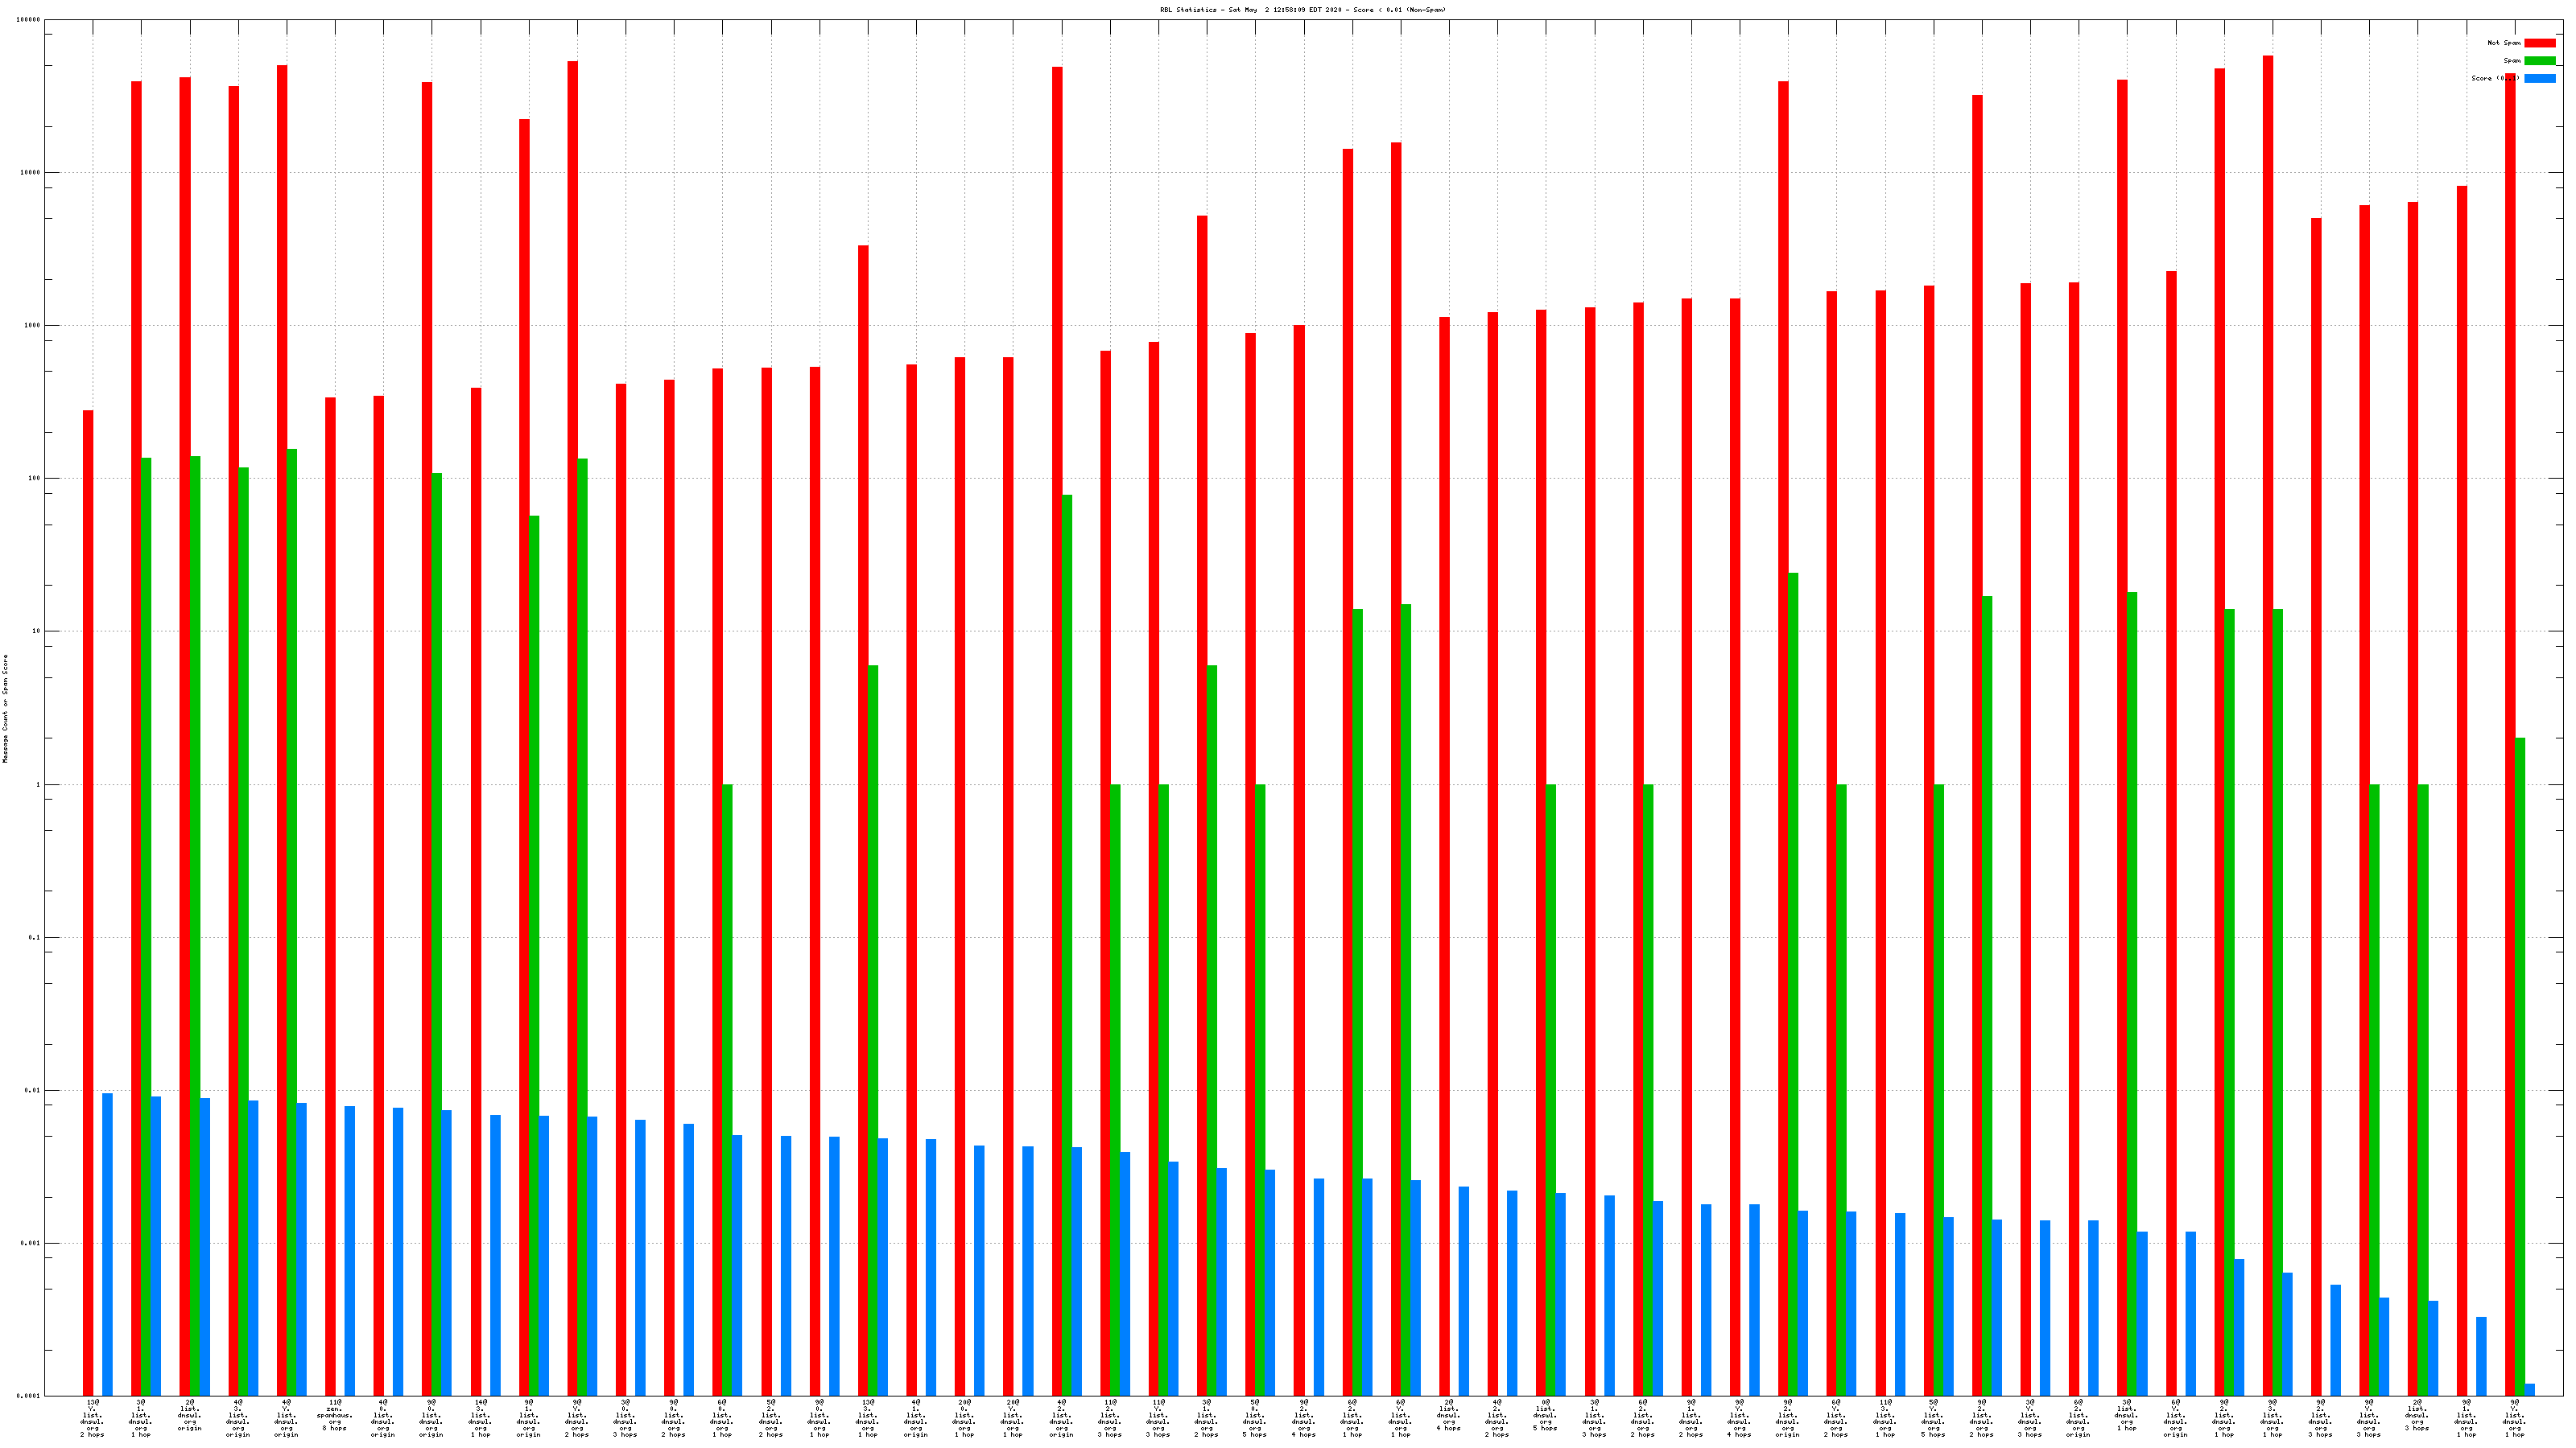Click the RBL Statistics chart title

(x=1302, y=10)
